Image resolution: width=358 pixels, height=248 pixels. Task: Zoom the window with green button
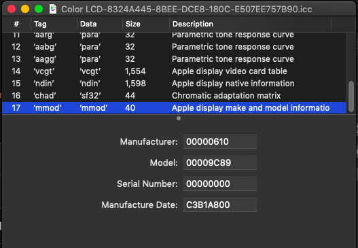[x=39, y=9]
